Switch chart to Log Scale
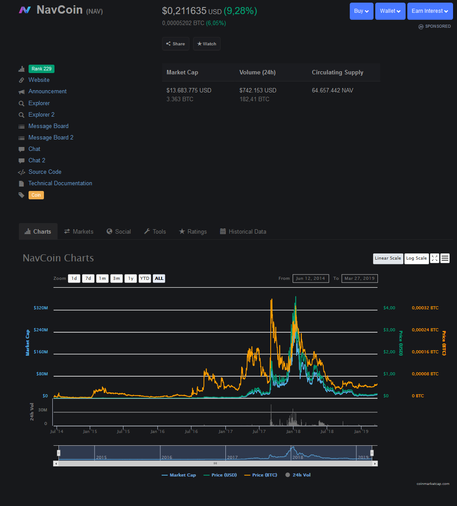The height and width of the screenshot is (506, 457). point(417,258)
